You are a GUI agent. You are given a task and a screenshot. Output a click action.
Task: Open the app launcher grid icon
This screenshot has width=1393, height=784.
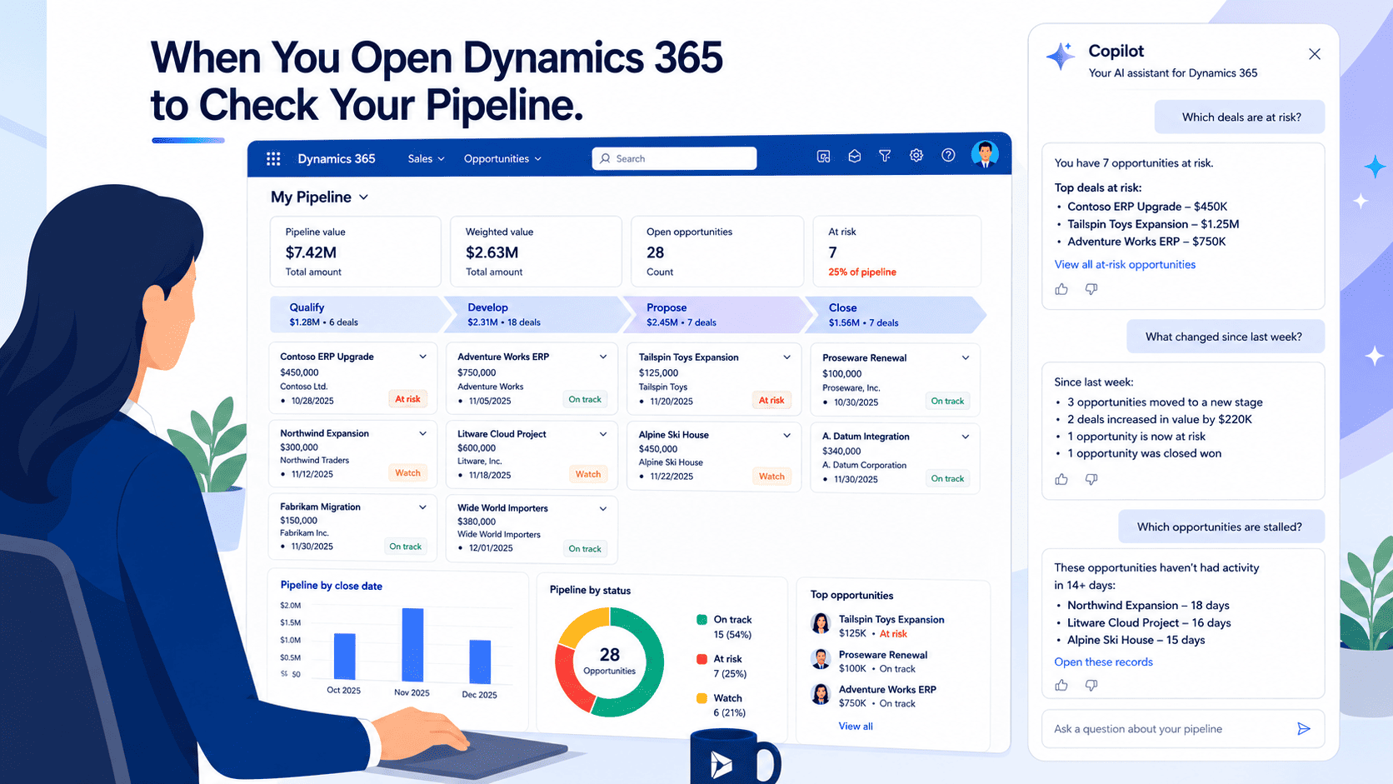(273, 158)
